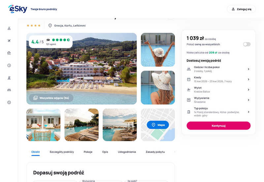
Task: Expand 'Goście i liczba pokoi' option
Action: (218, 69)
